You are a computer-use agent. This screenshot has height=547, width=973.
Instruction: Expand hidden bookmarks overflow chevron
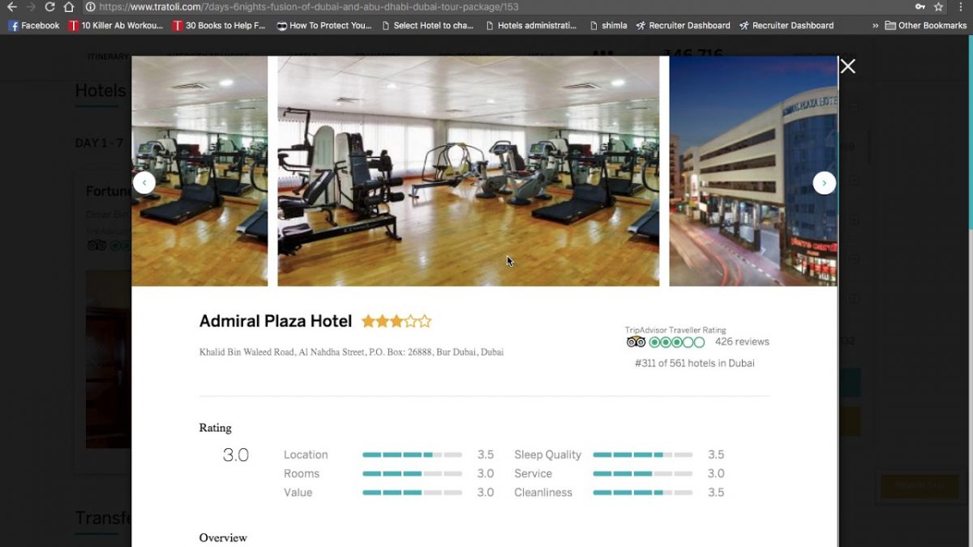[875, 25]
